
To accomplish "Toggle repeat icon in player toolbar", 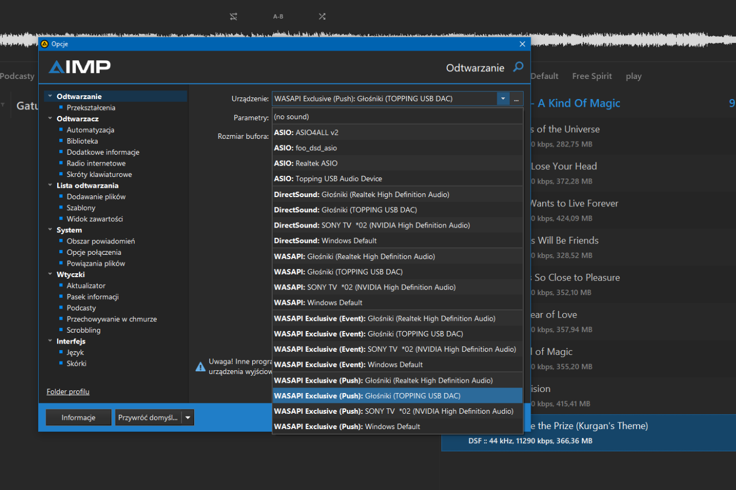I will pos(234,16).
